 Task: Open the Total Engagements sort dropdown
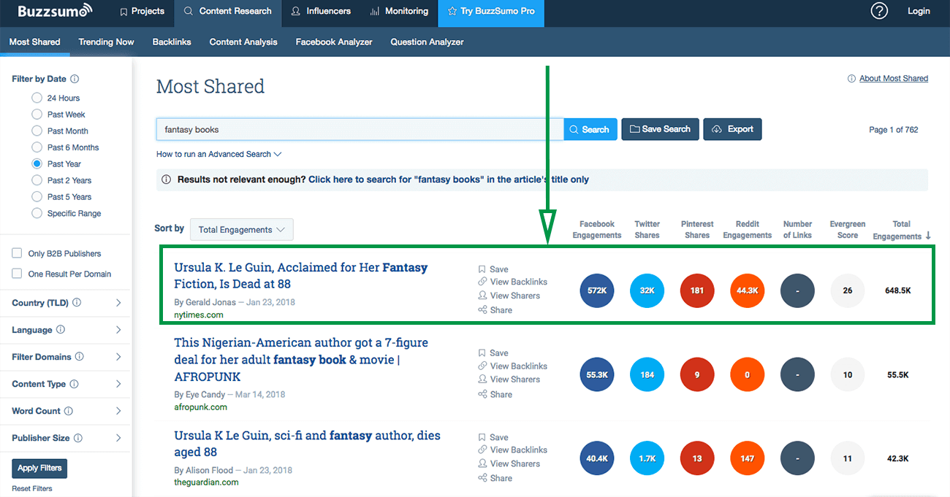(x=241, y=229)
